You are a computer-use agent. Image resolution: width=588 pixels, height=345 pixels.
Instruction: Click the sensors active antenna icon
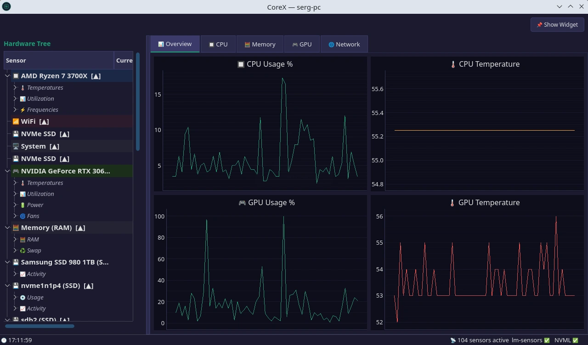pos(453,340)
